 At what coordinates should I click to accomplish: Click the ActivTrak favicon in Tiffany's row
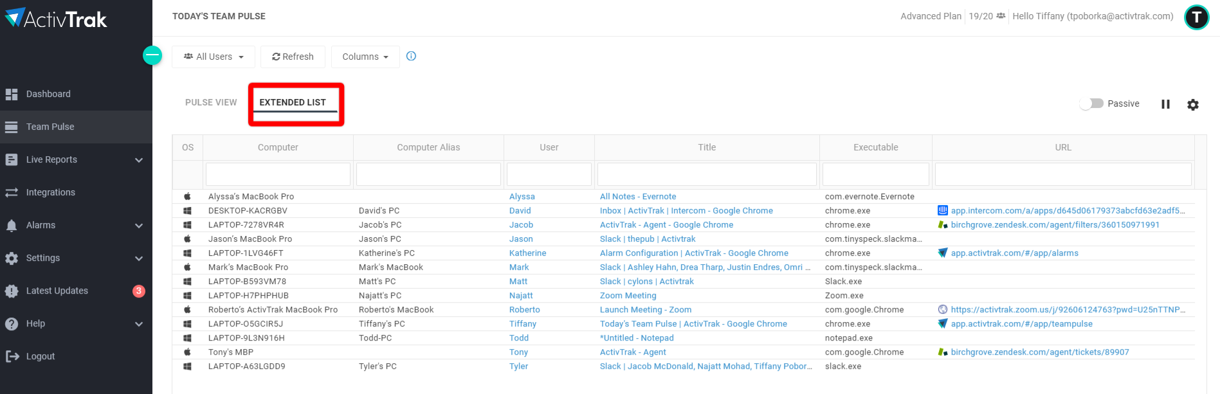(943, 324)
